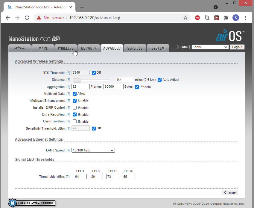Toggle Multicast Enhancement Enable checkbox

74,101
